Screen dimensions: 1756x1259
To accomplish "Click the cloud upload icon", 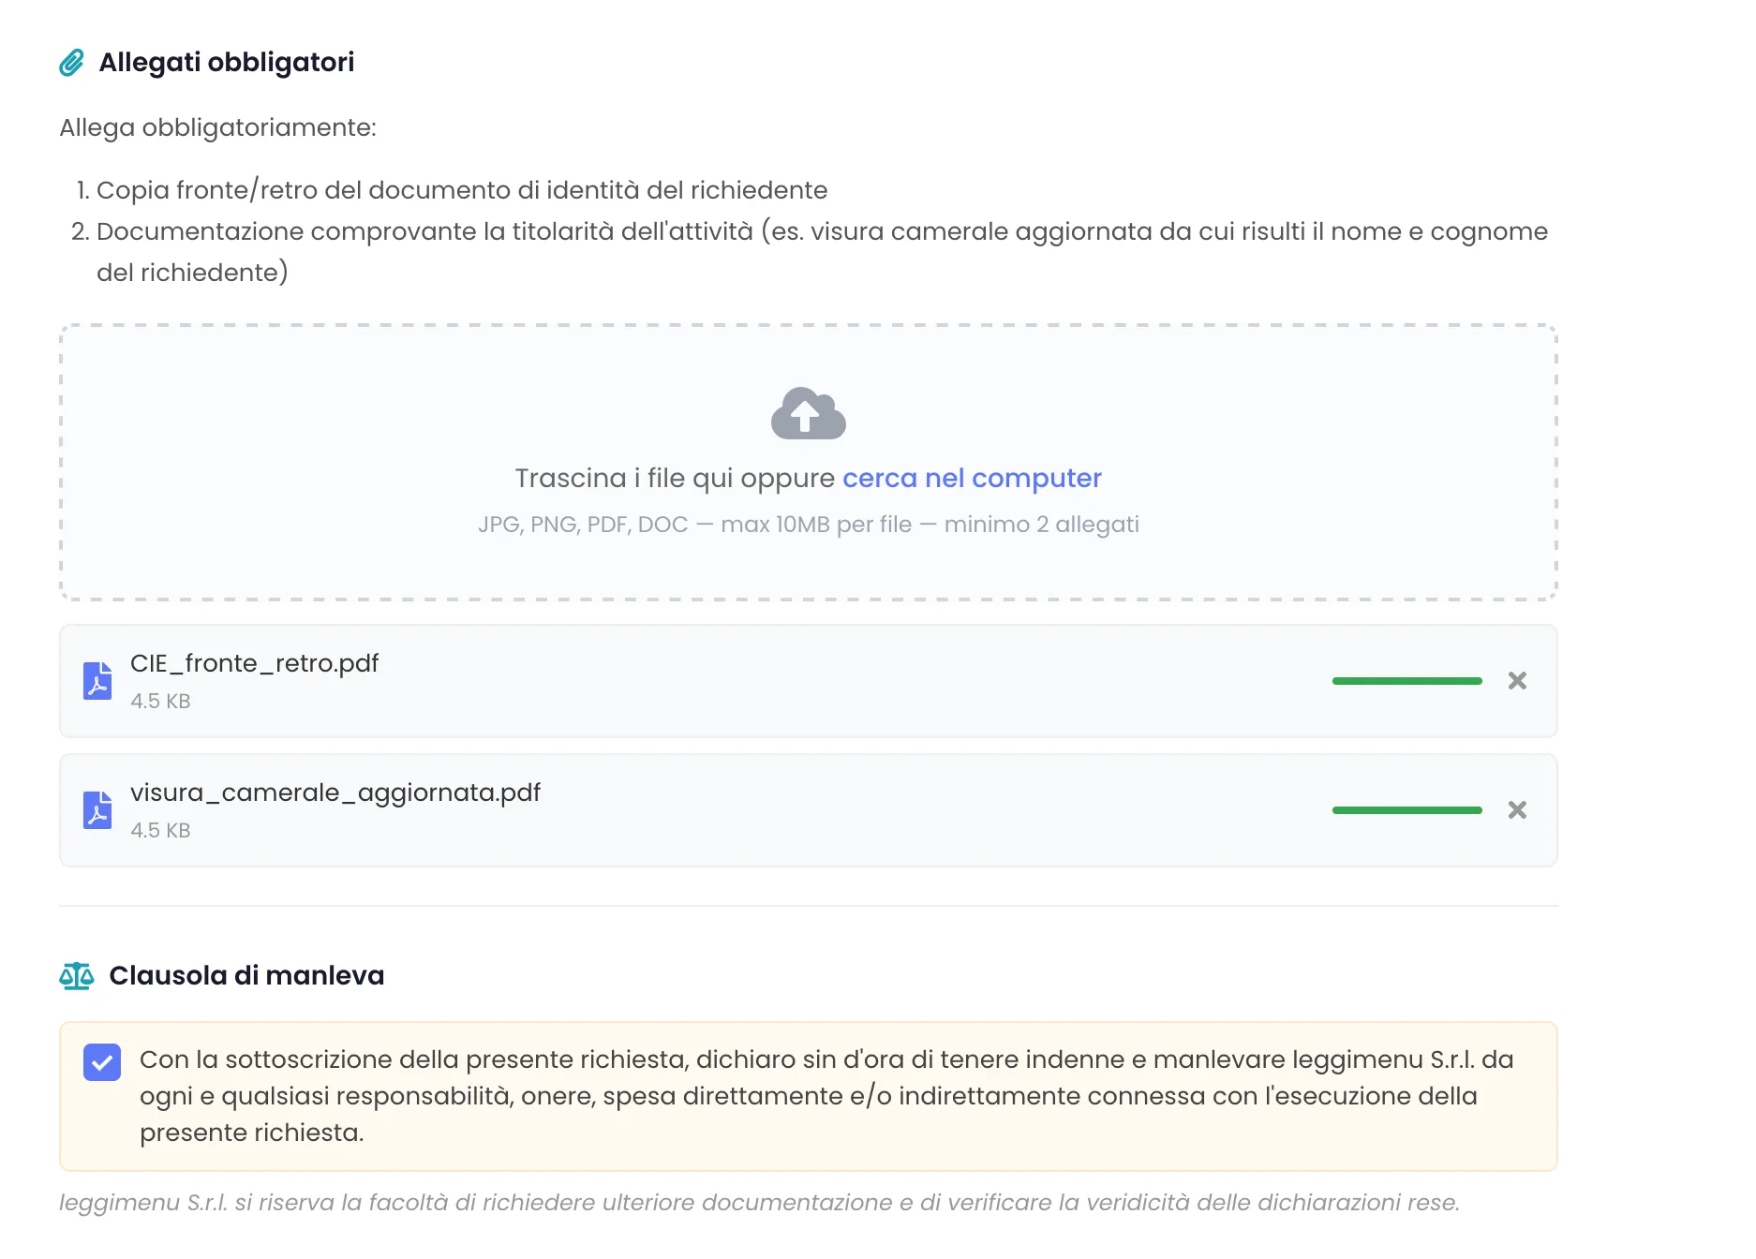I will tap(808, 413).
